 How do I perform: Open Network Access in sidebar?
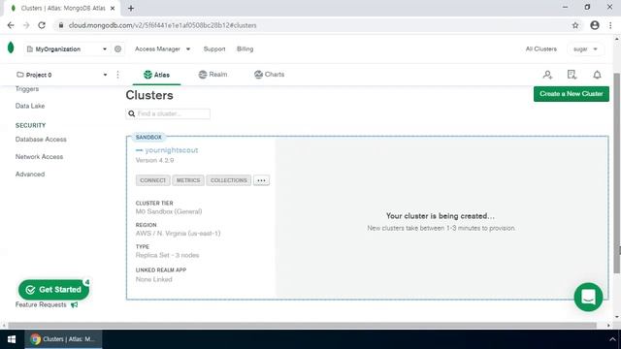[x=39, y=157]
